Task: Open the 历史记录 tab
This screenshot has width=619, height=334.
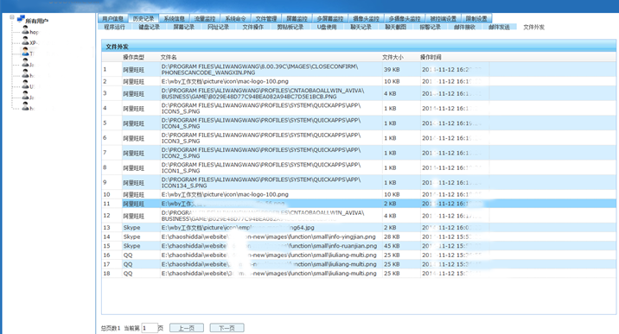Action: pos(144,18)
